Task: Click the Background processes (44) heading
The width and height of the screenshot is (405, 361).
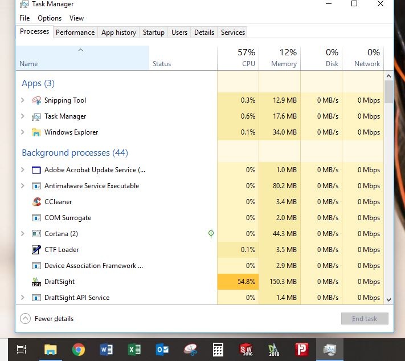Action: click(x=75, y=153)
